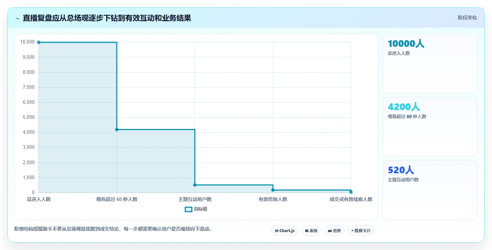Click the icon inside the 进度 chip
Viewport: 492px width, 250px height.
330,231
